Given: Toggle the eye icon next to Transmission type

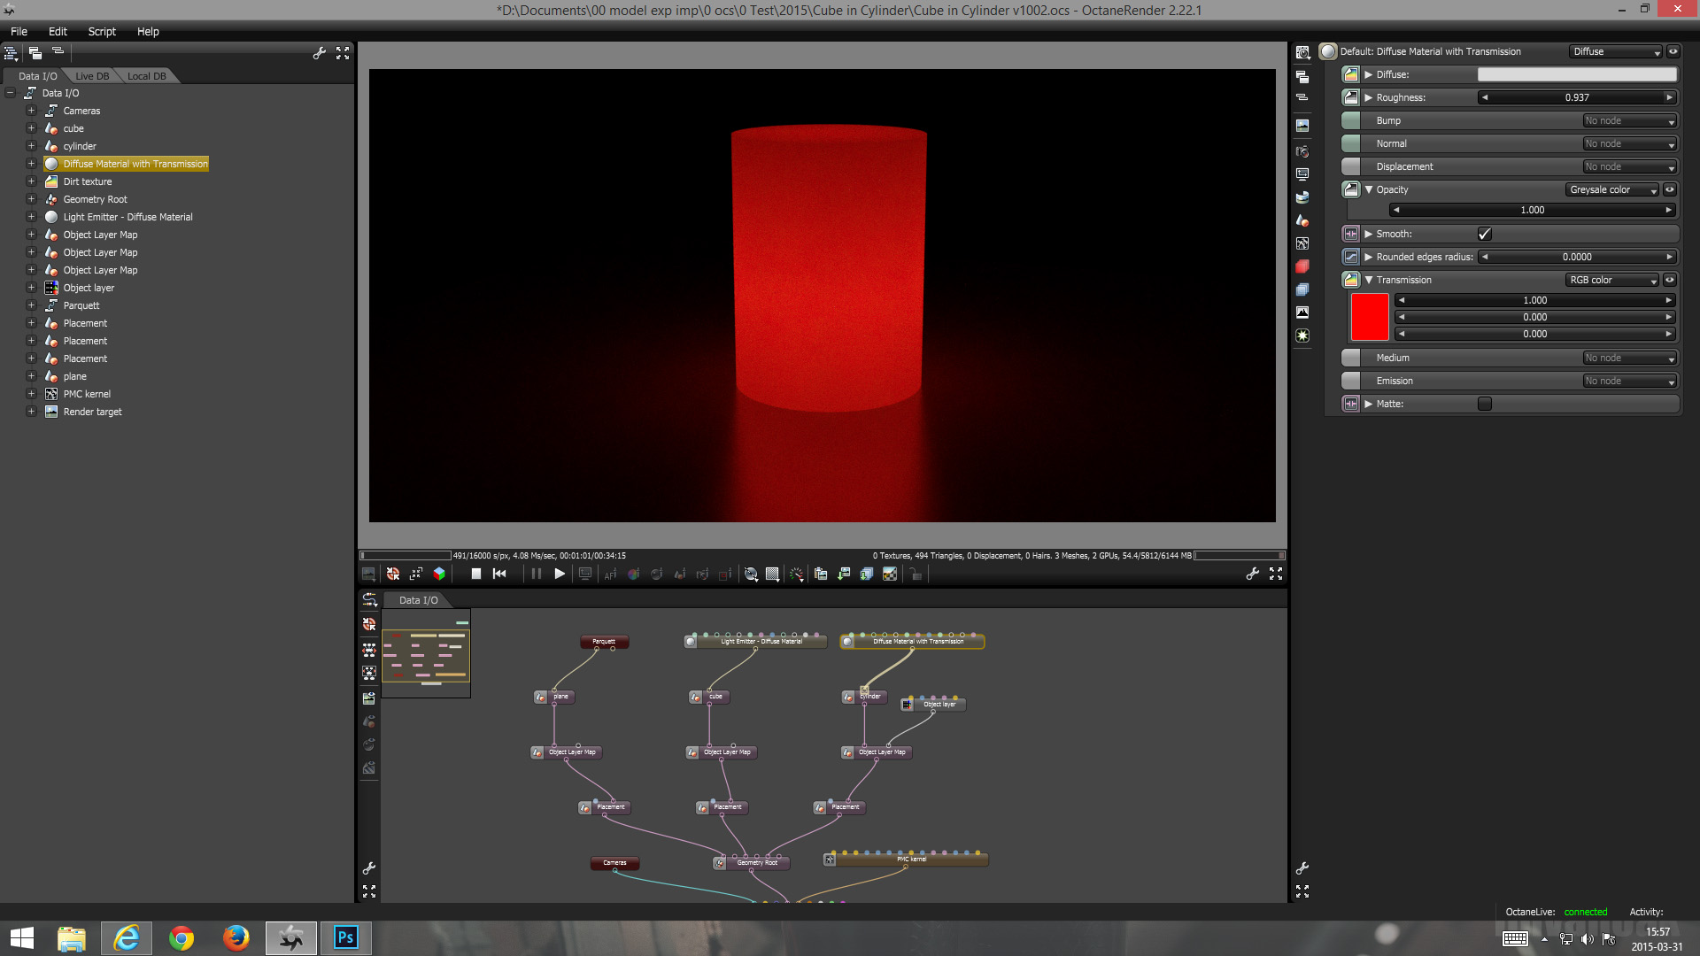Looking at the screenshot, I should click(x=1670, y=280).
